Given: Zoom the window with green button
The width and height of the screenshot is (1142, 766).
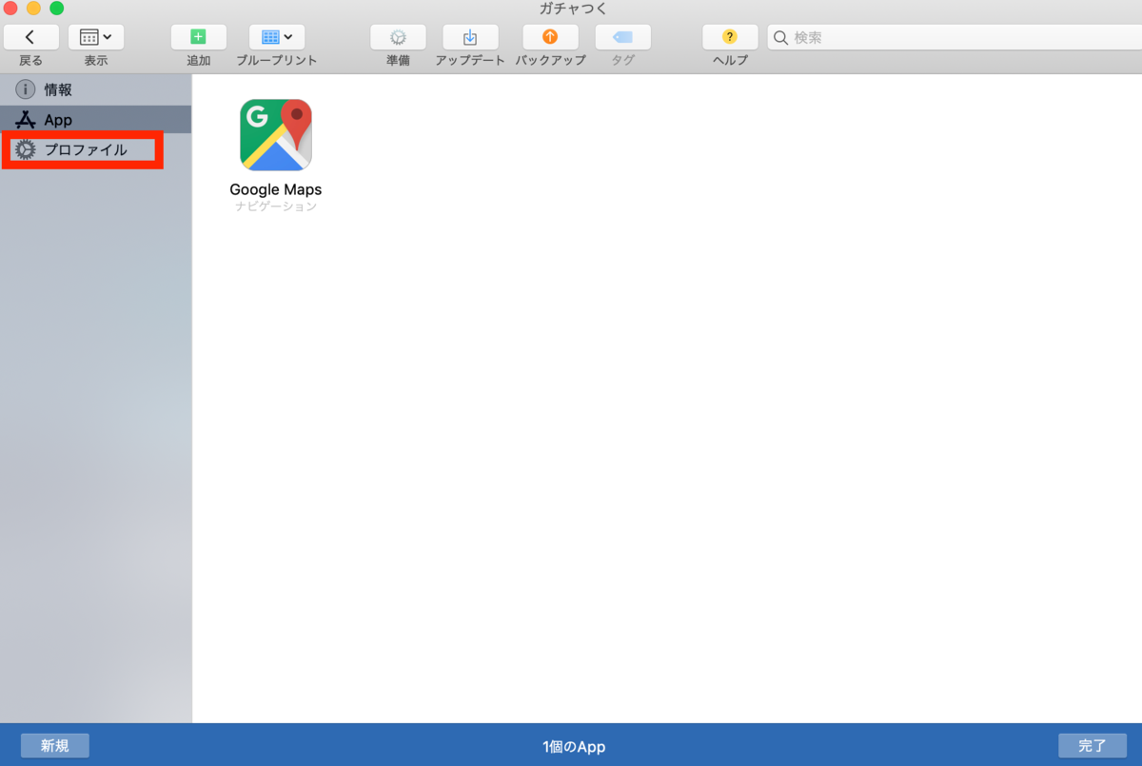Looking at the screenshot, I should click(56, 9).
